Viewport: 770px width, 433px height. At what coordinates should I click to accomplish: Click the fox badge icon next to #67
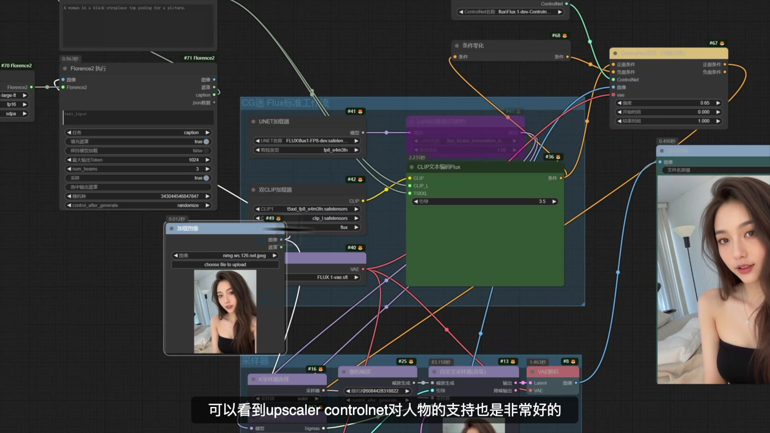(722, 43)
